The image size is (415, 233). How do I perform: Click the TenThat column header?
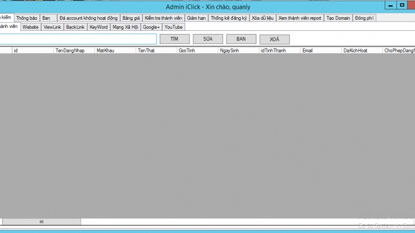point(157,51)
